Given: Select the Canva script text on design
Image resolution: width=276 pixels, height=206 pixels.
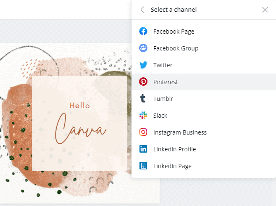Looking at the screenshot, I should tap(80, 128).
